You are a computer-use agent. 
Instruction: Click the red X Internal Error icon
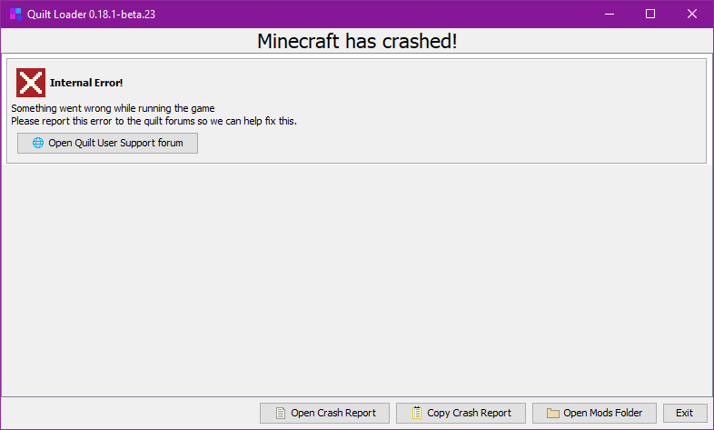pos(31,83)
